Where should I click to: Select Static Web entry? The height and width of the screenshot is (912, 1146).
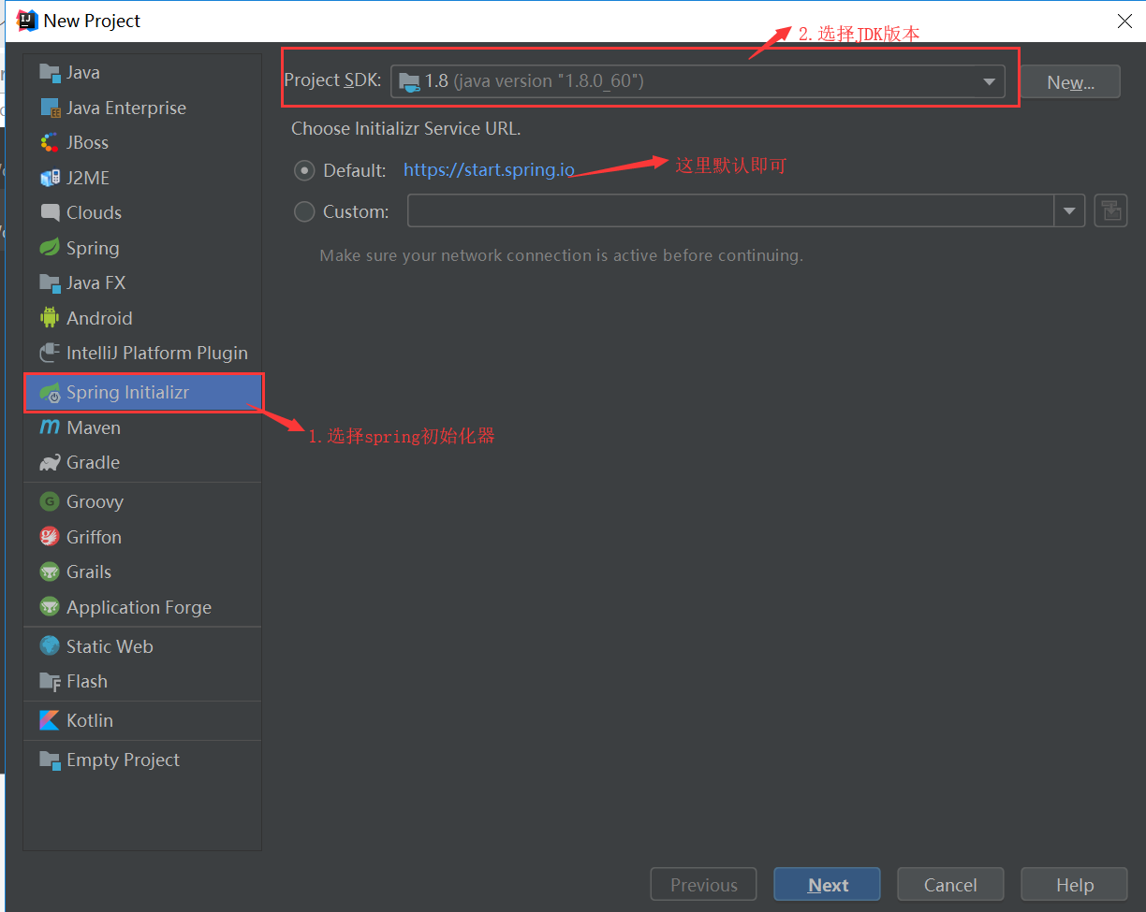pyautogui.click(x=142, y=646)
